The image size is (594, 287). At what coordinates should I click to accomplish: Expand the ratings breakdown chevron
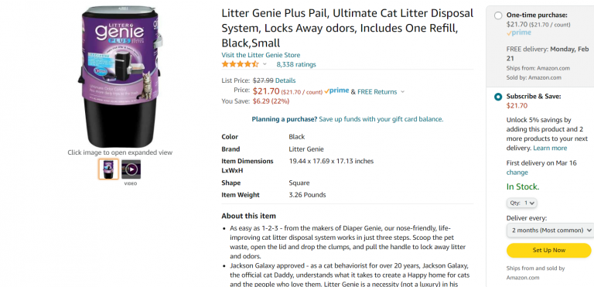click(265, 64)
